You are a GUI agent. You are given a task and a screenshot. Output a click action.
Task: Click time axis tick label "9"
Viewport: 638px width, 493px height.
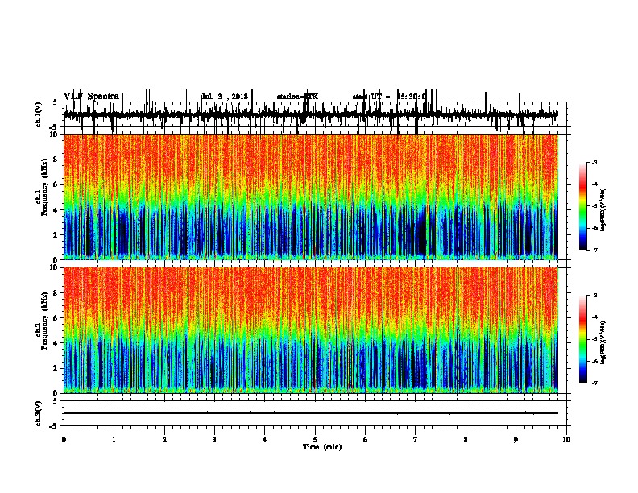click(516, 440)
